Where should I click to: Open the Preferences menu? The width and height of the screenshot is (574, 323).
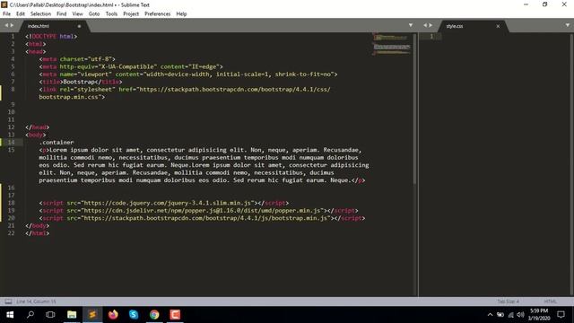(x=158, y=14)
